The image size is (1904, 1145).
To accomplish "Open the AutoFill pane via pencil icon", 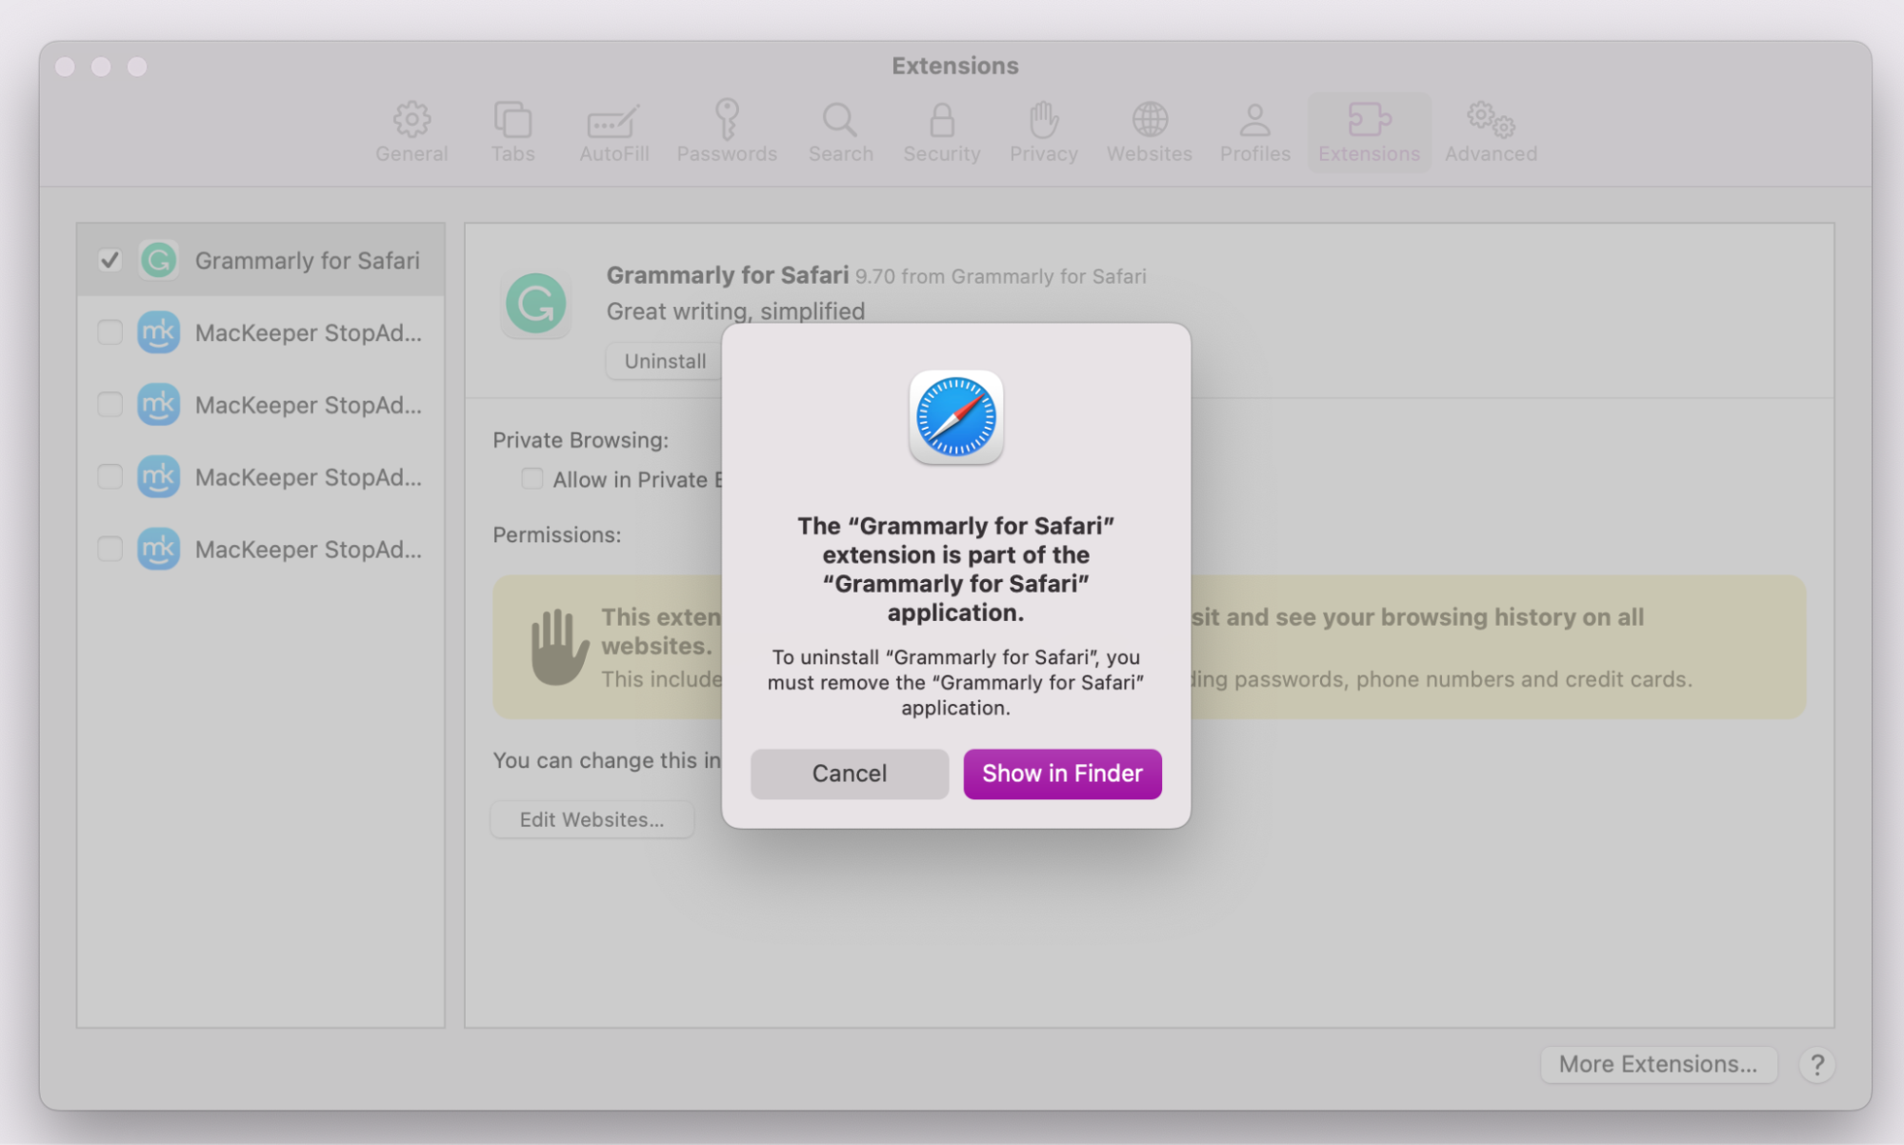I will (614, 132).
